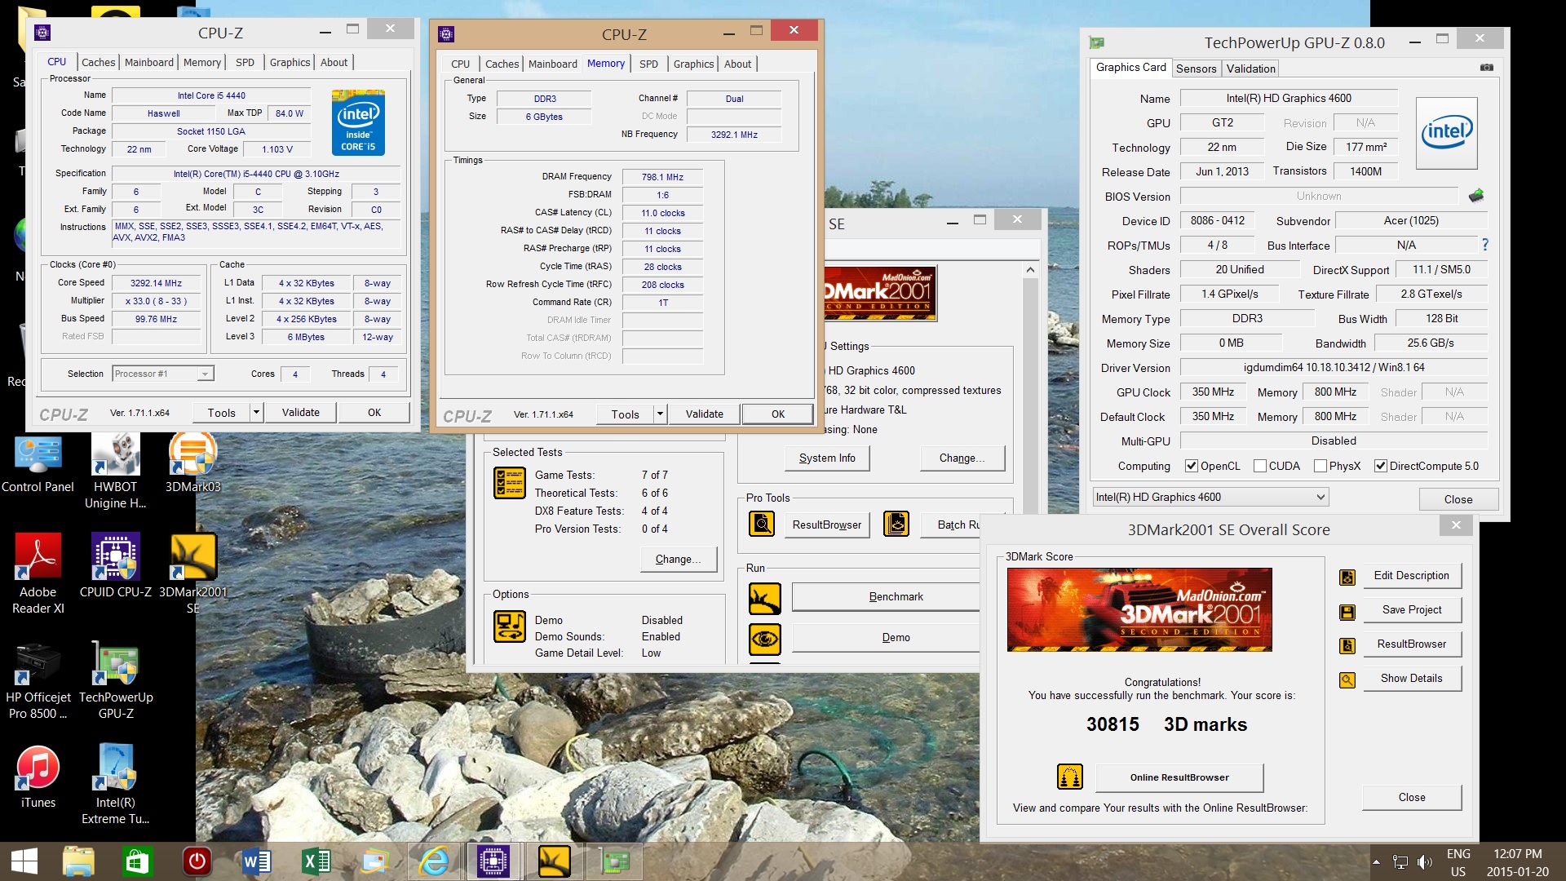Click the Save Project button

1411,609
